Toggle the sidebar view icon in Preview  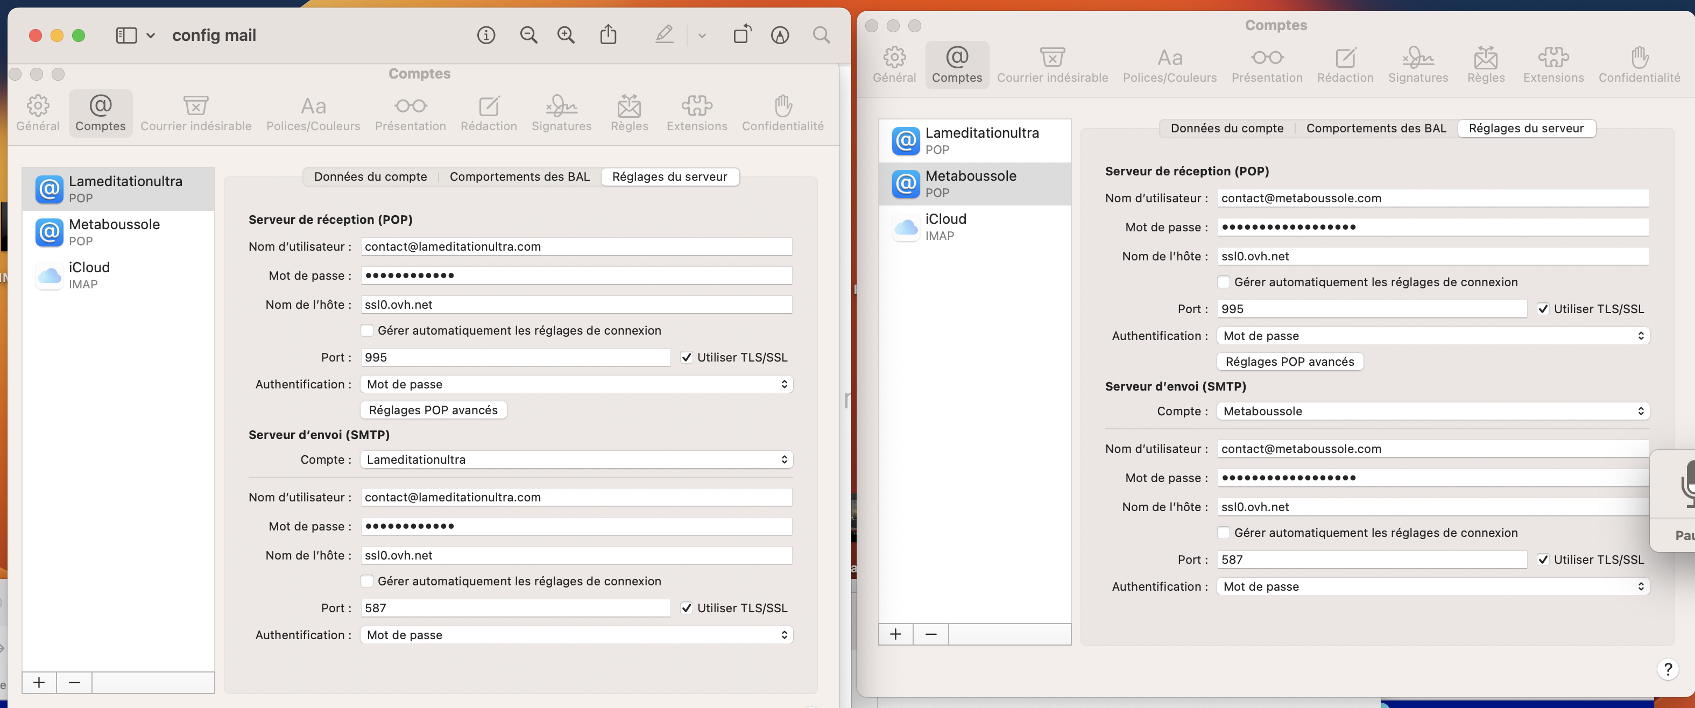click(126, 35)
